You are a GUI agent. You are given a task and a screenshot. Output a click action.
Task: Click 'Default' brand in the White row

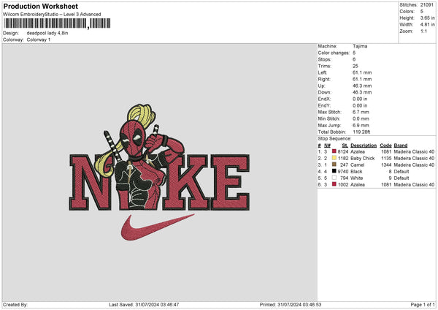tap(401, 178)
